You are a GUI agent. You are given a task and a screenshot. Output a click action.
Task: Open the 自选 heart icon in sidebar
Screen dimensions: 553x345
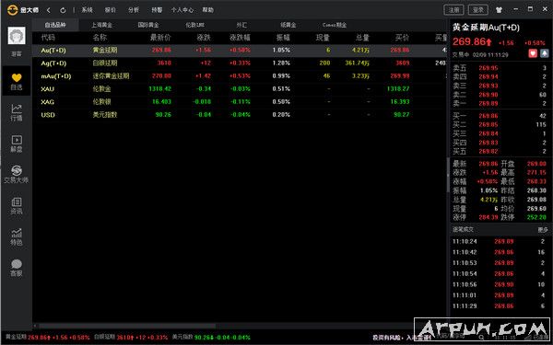pyautogui.click(x=17, y=81)
